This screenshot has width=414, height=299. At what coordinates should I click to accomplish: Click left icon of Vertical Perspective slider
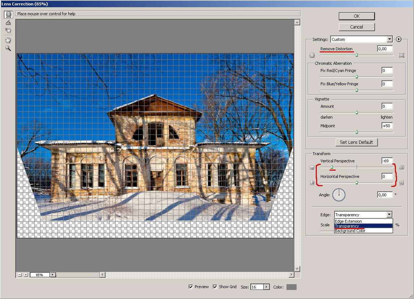[312, 167]
